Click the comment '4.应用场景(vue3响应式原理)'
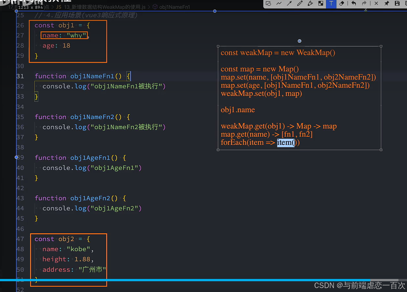Image resolution: width=407 pixels, height=292 pixels. click(86, 15)
